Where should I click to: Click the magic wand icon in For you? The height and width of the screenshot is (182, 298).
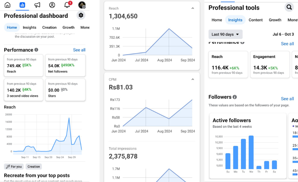pyautogui.click(x=8, y=166)
